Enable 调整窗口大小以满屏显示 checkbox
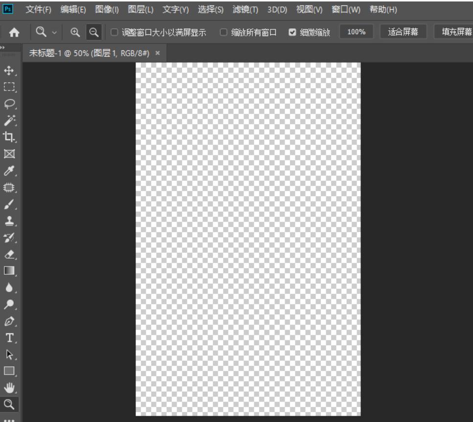The height and width of the screenshot is (422, 473). [x=114, y=32]
